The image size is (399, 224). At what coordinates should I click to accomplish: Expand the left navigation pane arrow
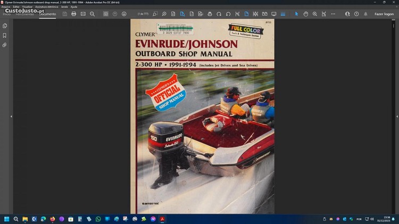[11, 116]
